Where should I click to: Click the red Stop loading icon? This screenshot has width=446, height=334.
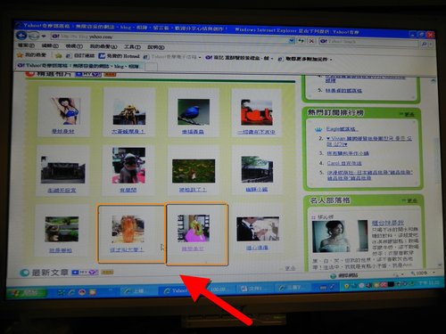(311, 41)
